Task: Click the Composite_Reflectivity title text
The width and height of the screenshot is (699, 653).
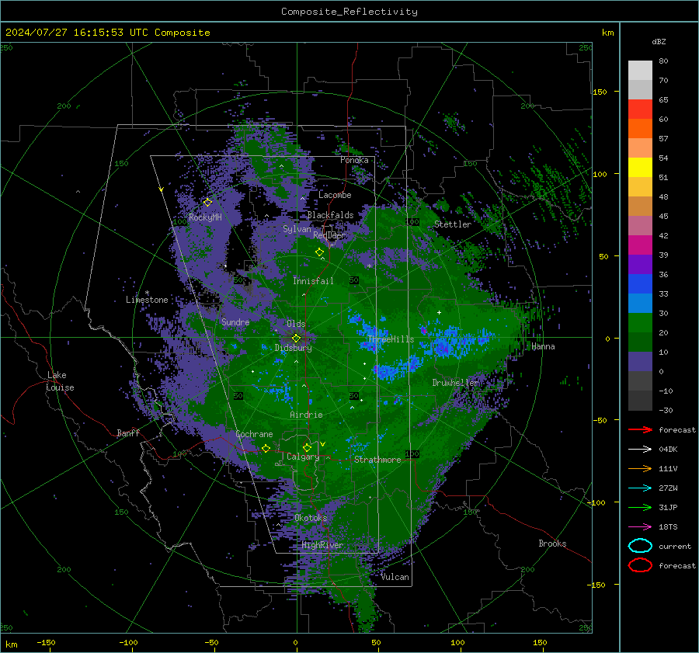Action: [x=349, y=12]
